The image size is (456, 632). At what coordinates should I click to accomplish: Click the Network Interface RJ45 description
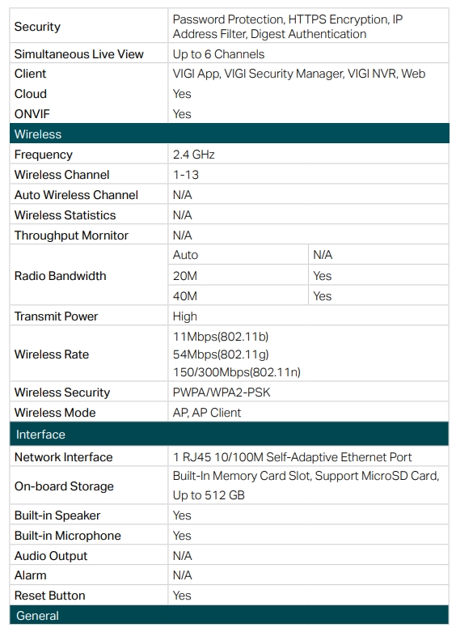pyautogui.click(x=292, y=457)
